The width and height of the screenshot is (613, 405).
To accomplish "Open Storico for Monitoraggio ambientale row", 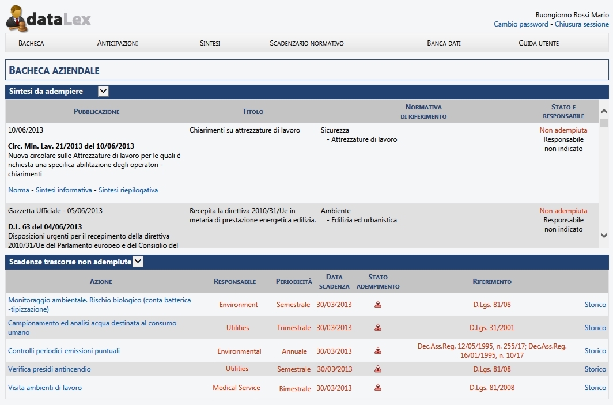I will coord(595,305).
